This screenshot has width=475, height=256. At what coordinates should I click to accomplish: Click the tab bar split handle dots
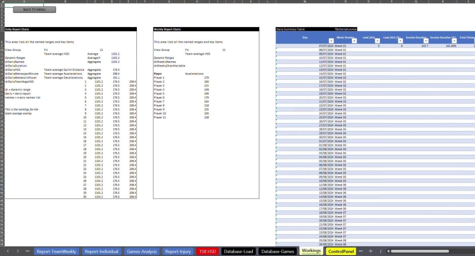(381, 251)
